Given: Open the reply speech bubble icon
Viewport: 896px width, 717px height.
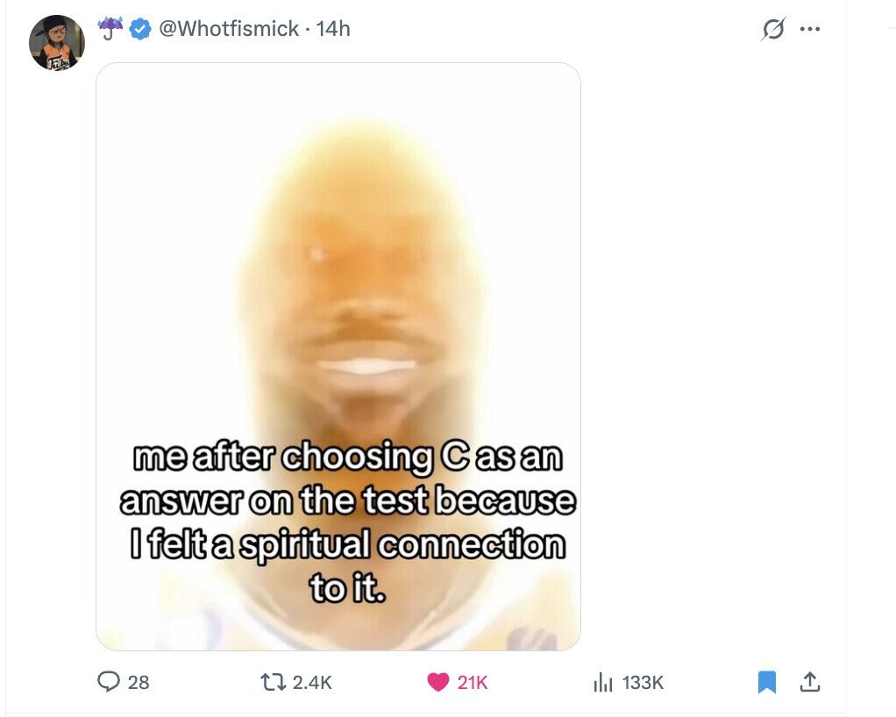Looking at the screenshot, I should click(109, 682).
